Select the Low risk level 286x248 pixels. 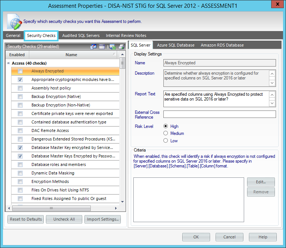(x=166, y=140)
